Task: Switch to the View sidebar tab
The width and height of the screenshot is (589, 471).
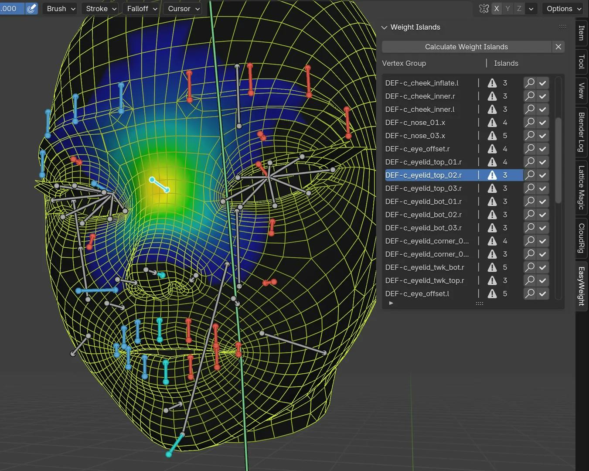Action: [581, 90]
